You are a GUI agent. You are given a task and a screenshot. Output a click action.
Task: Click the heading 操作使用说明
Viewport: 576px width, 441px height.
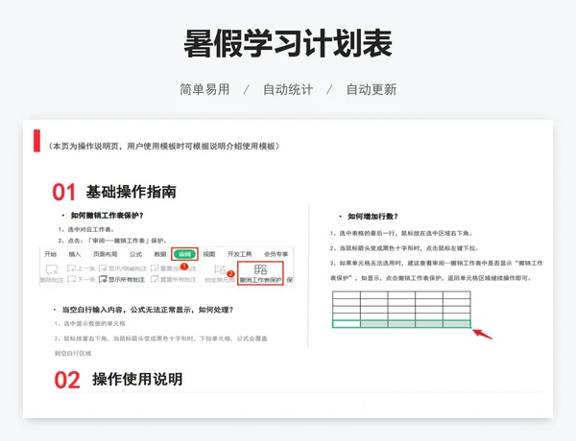pos(137,380)
